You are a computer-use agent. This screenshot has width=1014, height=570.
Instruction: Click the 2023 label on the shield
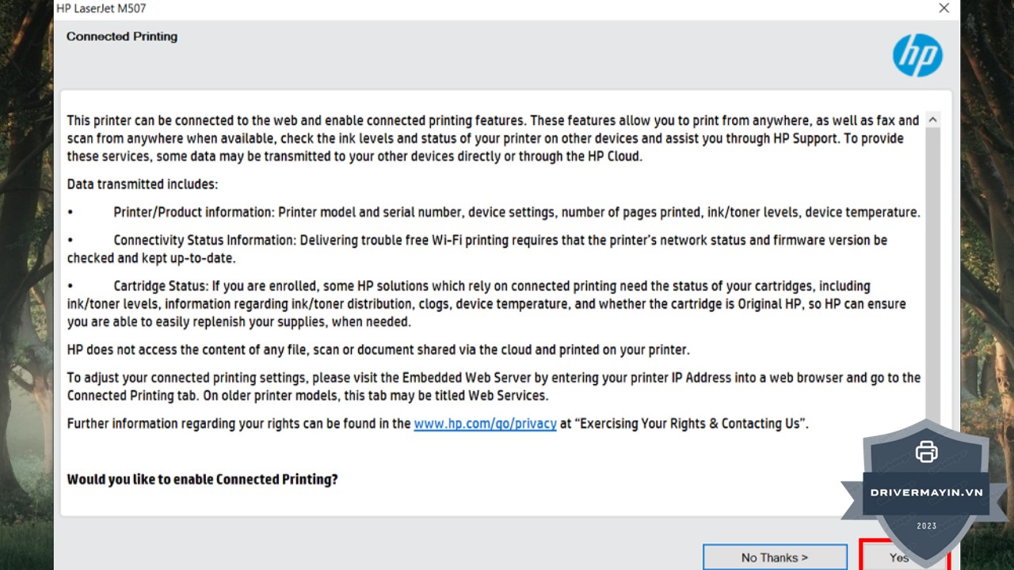pyautogui.click(x=926, y=526)
